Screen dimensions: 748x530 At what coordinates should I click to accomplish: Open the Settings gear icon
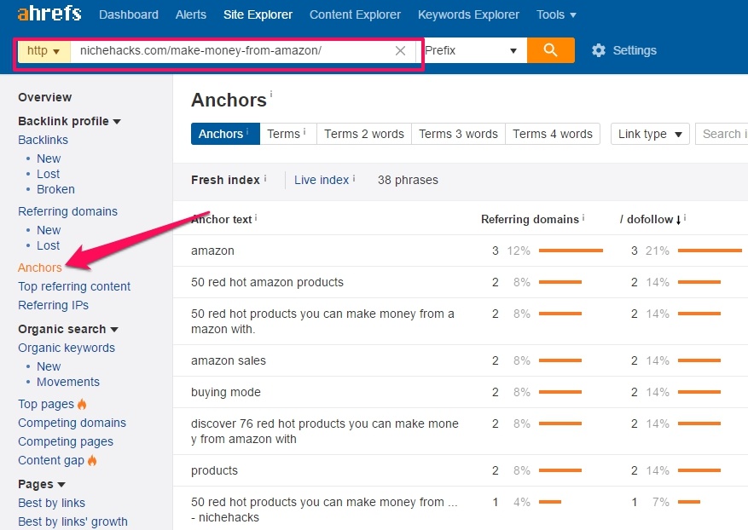(x=598, y=50)
